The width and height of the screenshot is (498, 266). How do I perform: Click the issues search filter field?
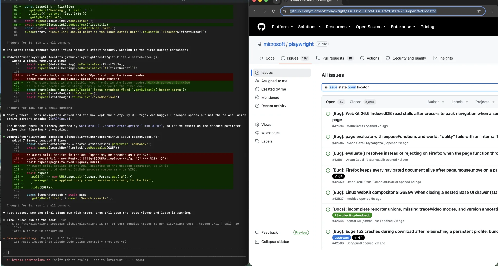coord(410,87)
